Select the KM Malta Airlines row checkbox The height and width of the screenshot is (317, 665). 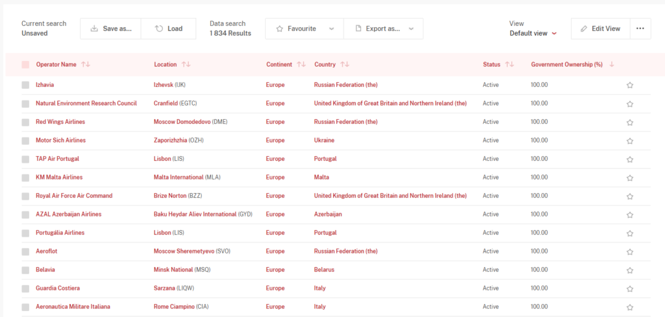[x=25, y=178]
